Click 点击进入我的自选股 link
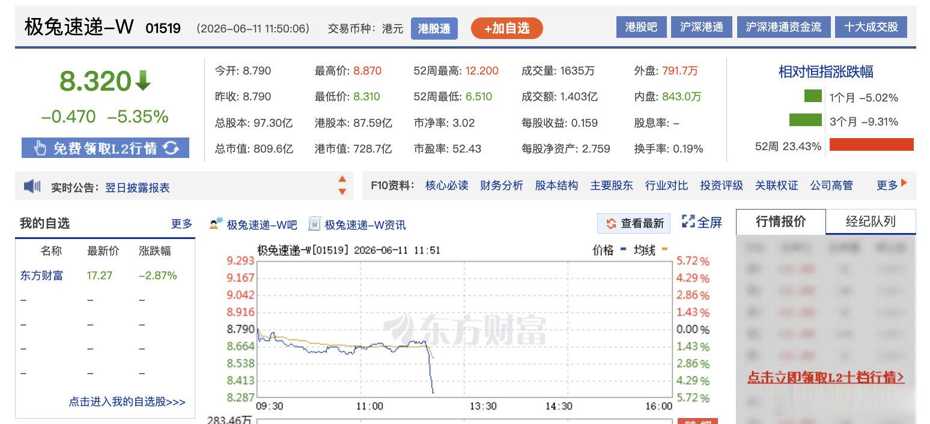Image resolution: width=930 pixels, height=424 pixels. [x=127, y=402]
